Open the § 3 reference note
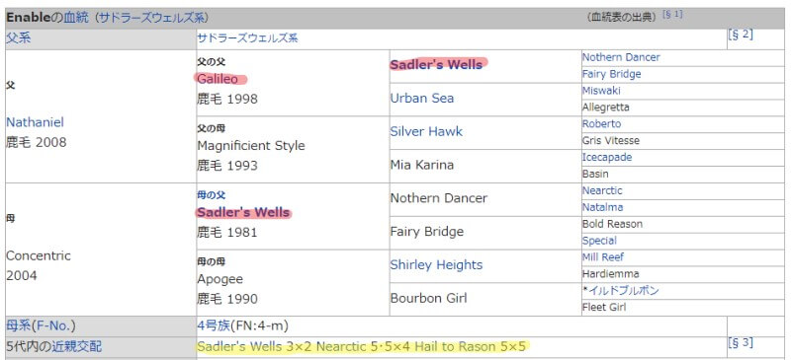The width and height of the screenshot is (791, 360). tap(740, 343)
